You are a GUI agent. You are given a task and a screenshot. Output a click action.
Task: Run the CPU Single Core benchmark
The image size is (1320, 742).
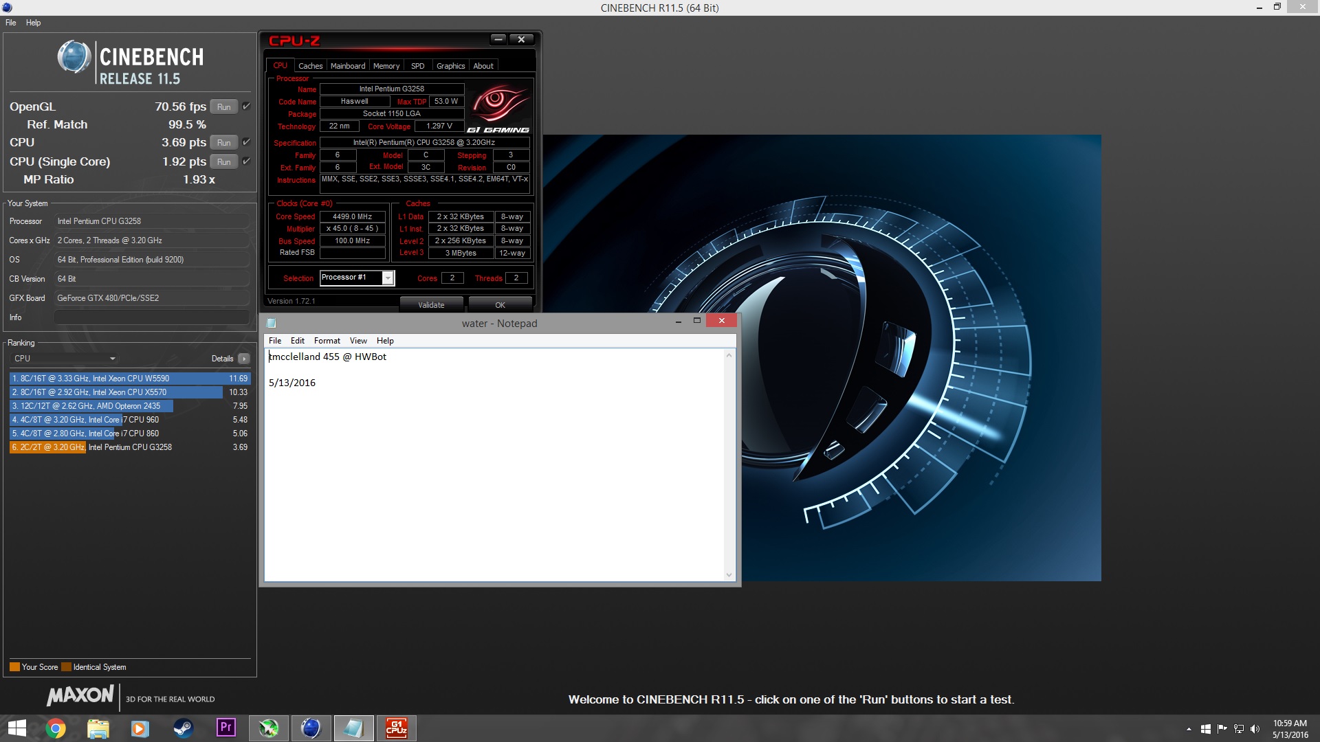tap(224, 161)
